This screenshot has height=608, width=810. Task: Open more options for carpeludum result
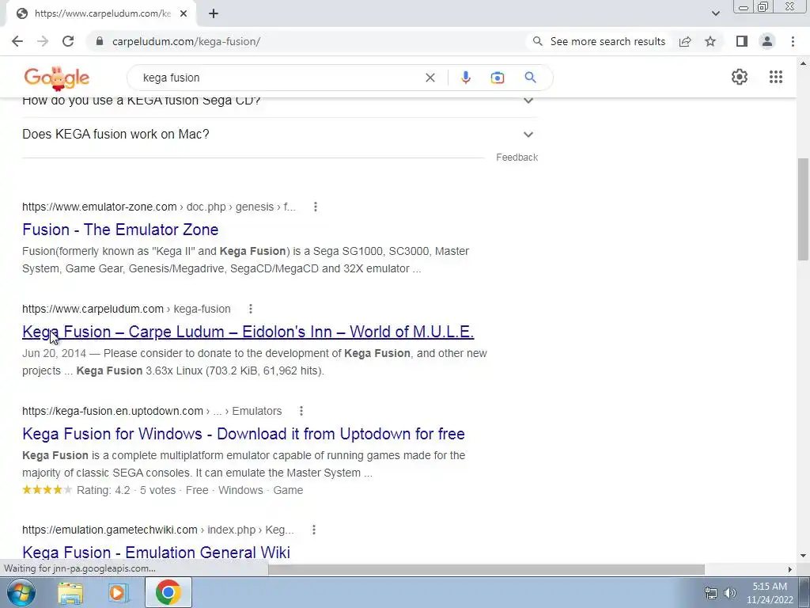251,309
